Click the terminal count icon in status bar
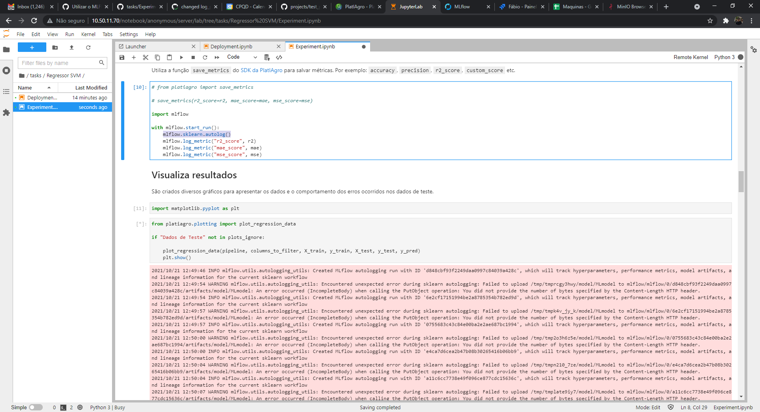 point(63,407)
